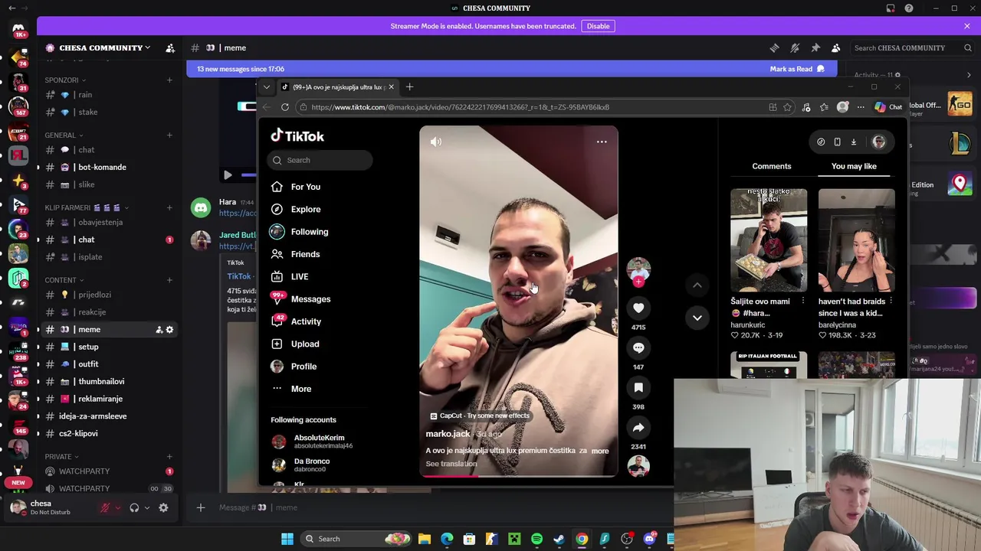Toggle the Discord member list icon
981x551 pixels.
(x=836, y=47)
